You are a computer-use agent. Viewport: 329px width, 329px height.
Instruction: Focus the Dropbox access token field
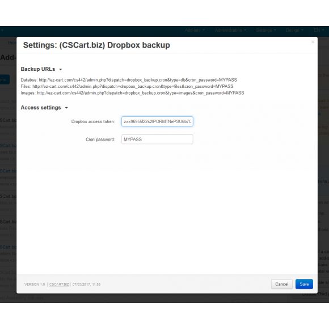pos(157,121)
